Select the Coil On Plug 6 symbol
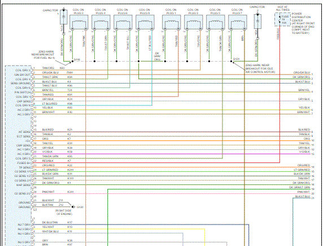Image resolution: width=323 pixels, height=246 pixels. pyautogui.click(x=123, y=22)
